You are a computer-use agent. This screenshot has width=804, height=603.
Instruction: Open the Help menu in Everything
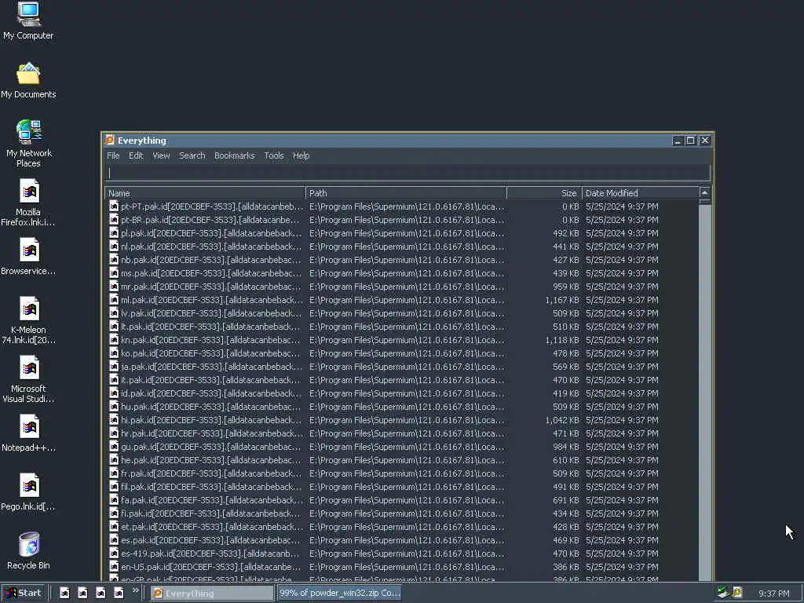(x=301, y=155)
